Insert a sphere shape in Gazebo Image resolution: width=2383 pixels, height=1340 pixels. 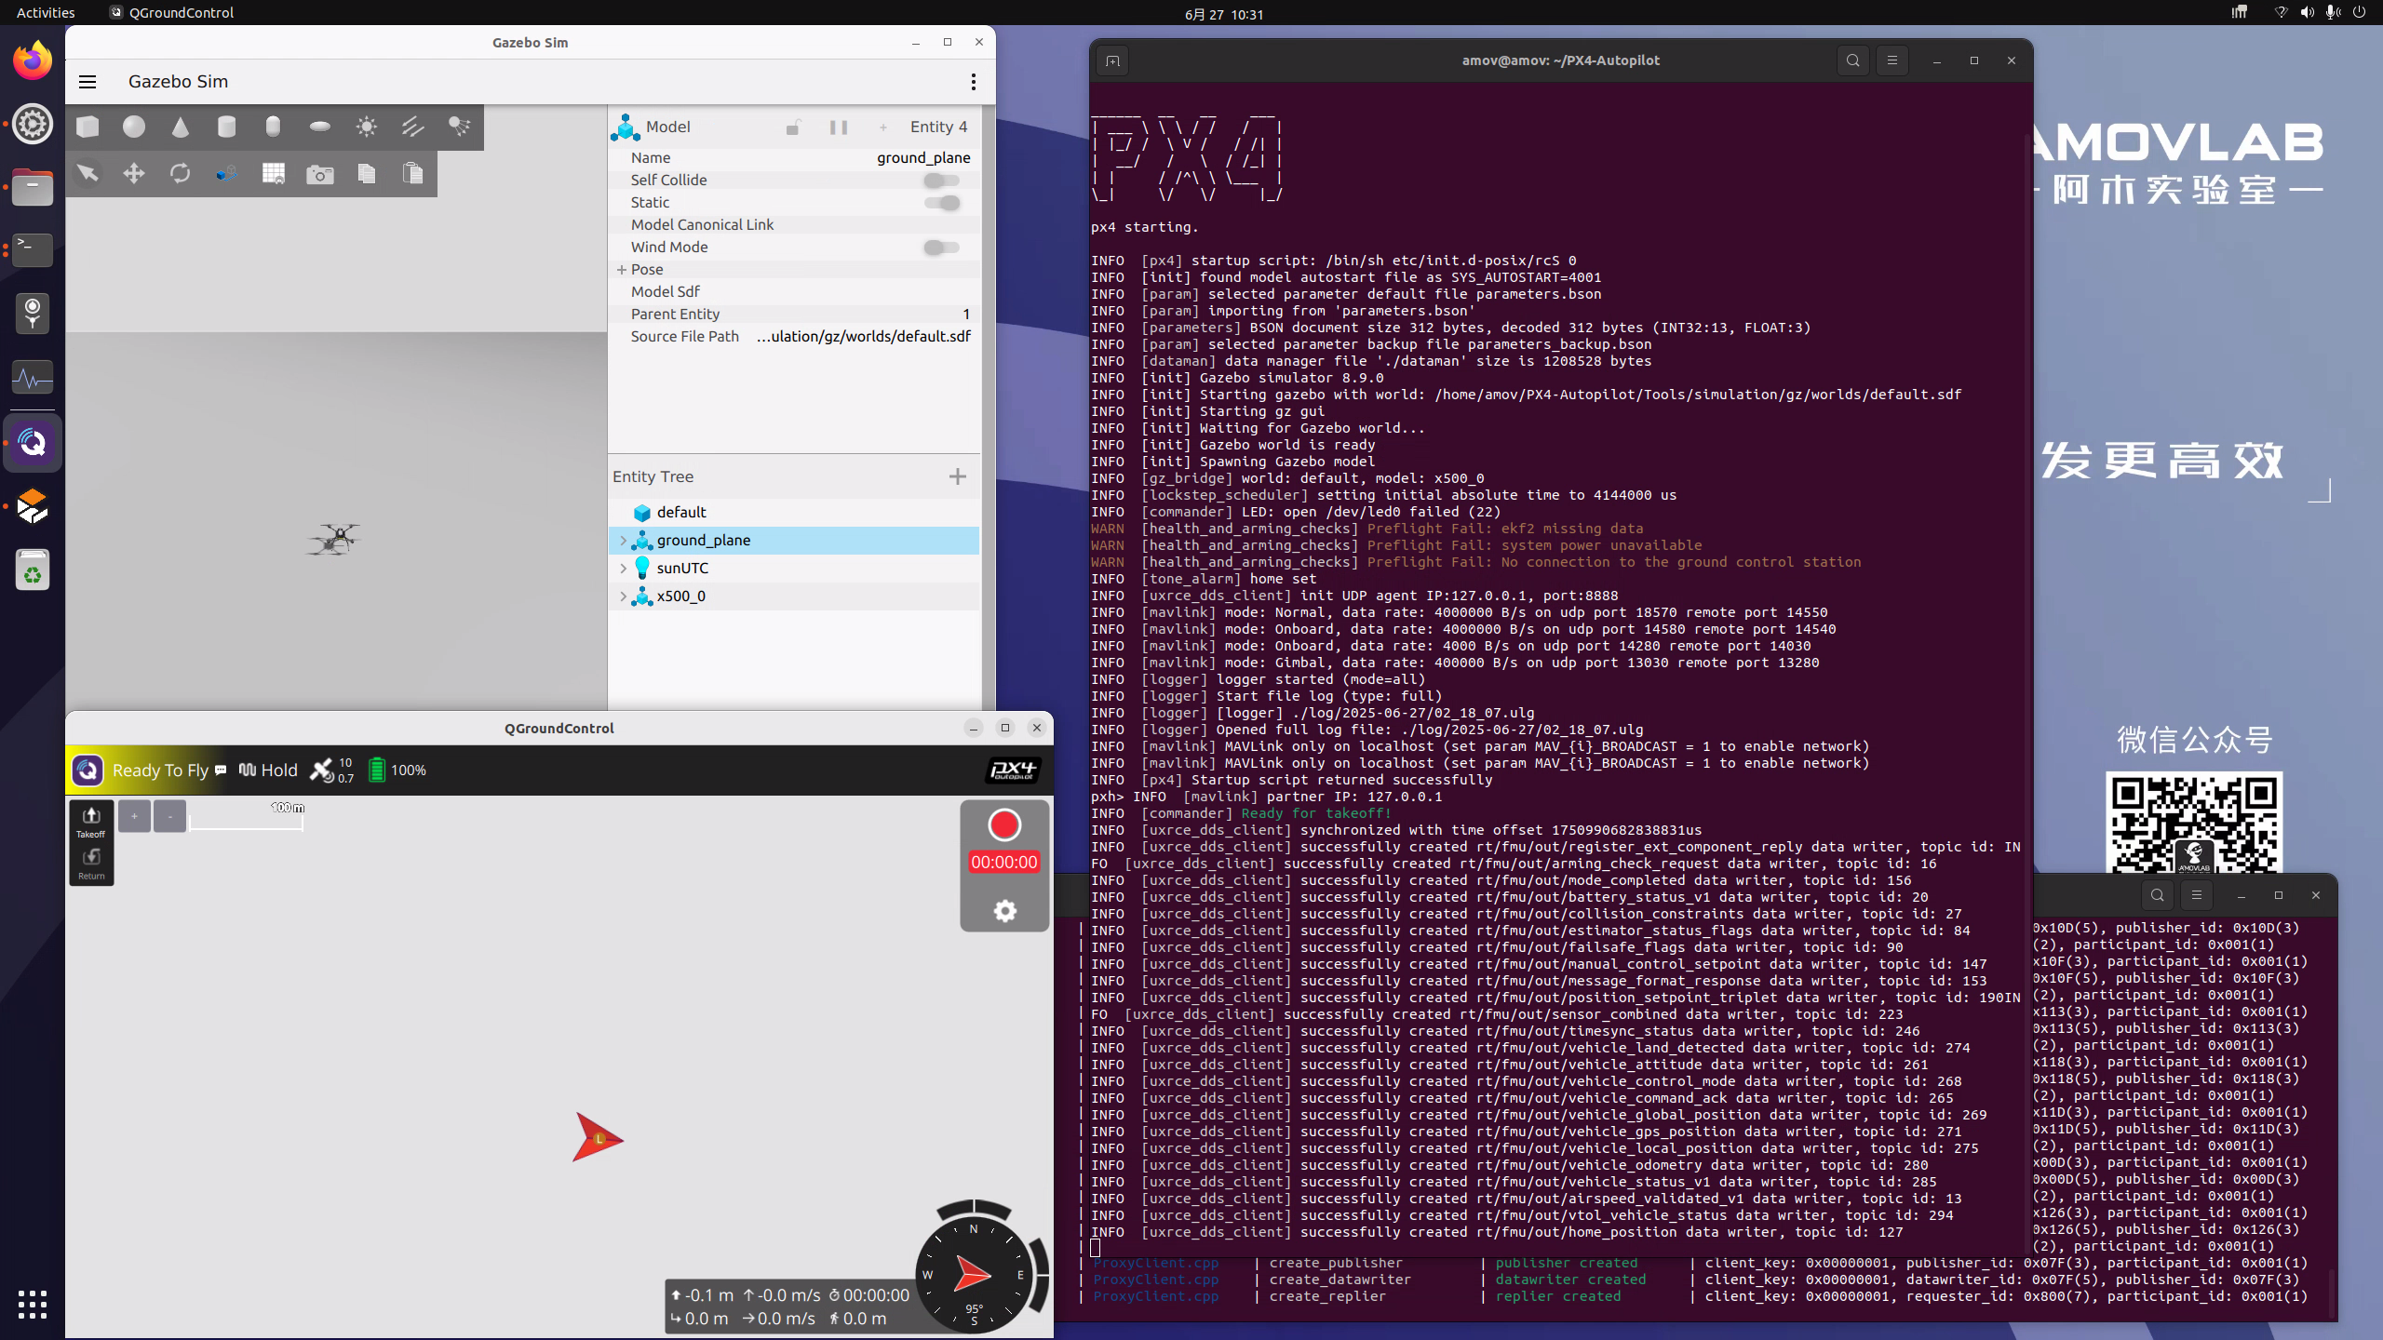pos(134,127)
